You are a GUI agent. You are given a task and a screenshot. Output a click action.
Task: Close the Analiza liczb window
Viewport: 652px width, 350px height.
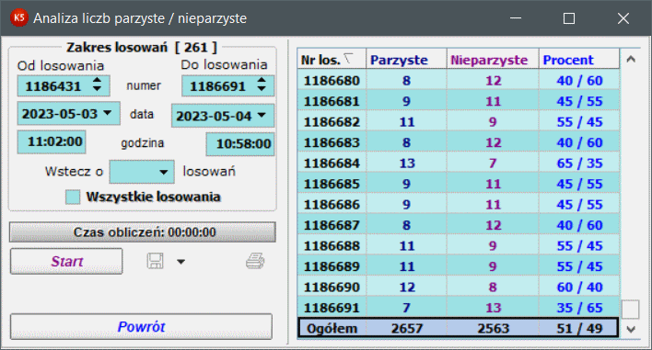click(623, 18)
